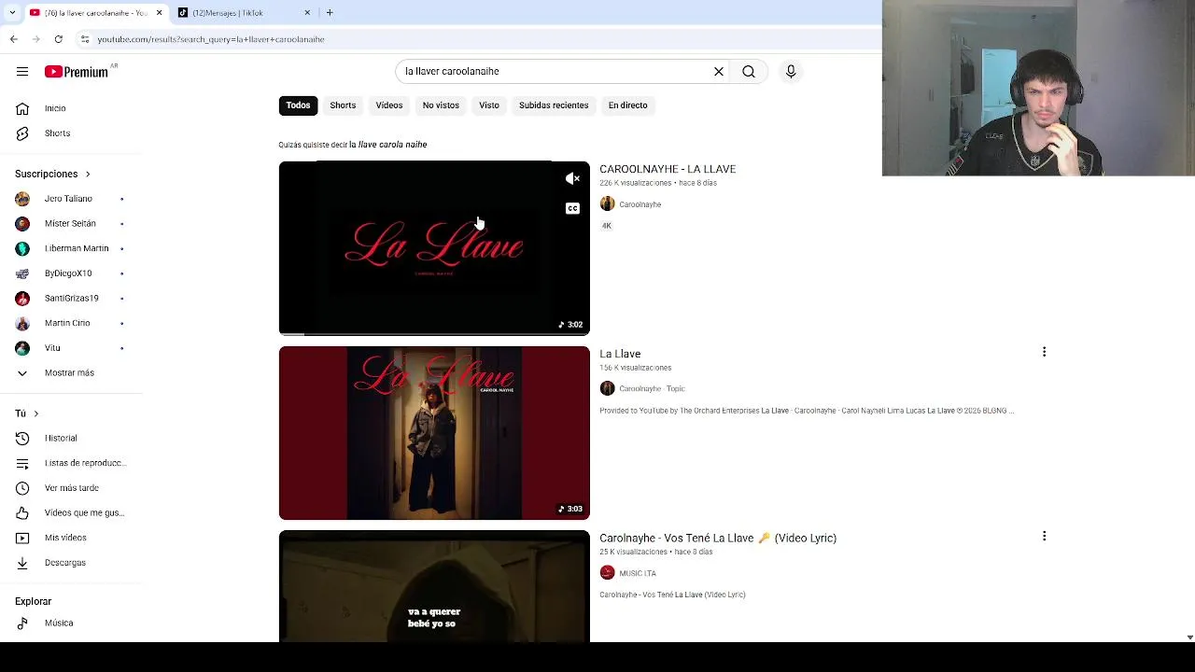Screen dimensions: 1195x672
Task: Open Mister Seitán channel subscription
Action: point(70,223)
